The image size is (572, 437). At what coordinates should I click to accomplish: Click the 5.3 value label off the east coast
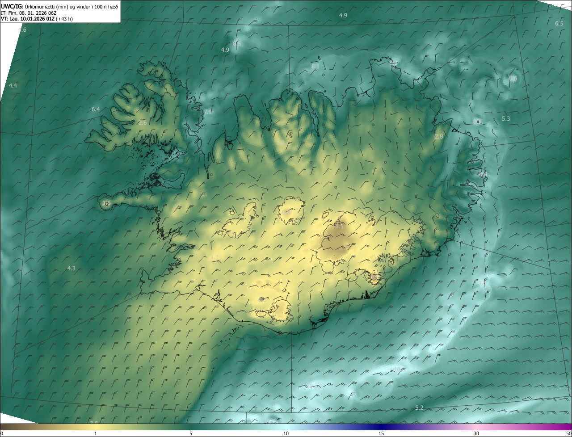click(506, 118)
